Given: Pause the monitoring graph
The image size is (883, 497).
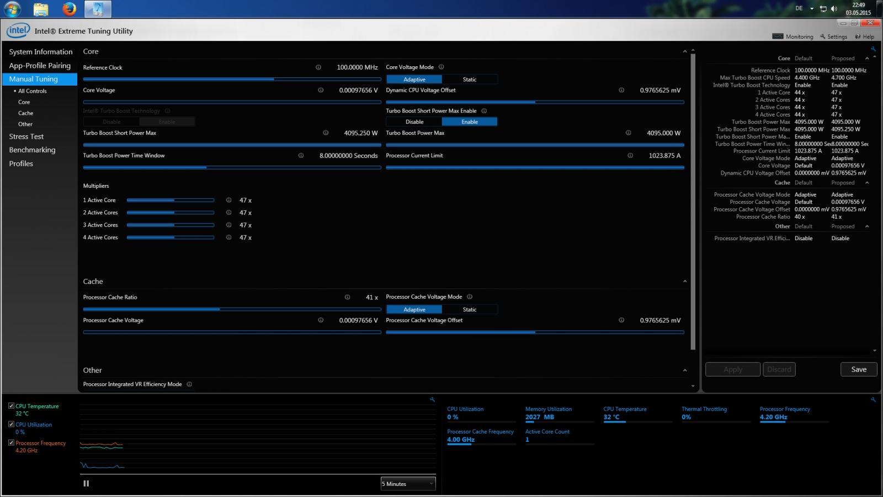Looking at the screenshot, I should click(86, 483).
